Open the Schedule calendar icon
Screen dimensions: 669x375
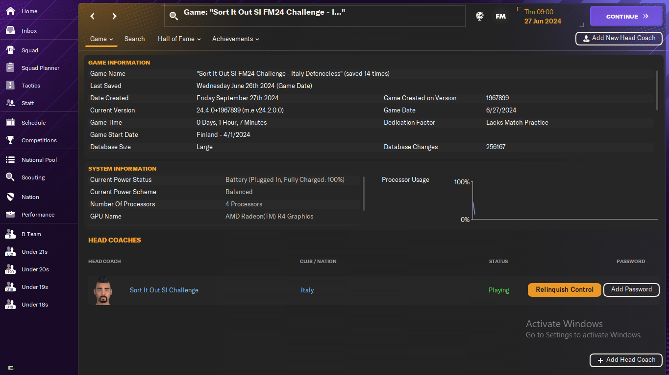[x=10, y=123]
